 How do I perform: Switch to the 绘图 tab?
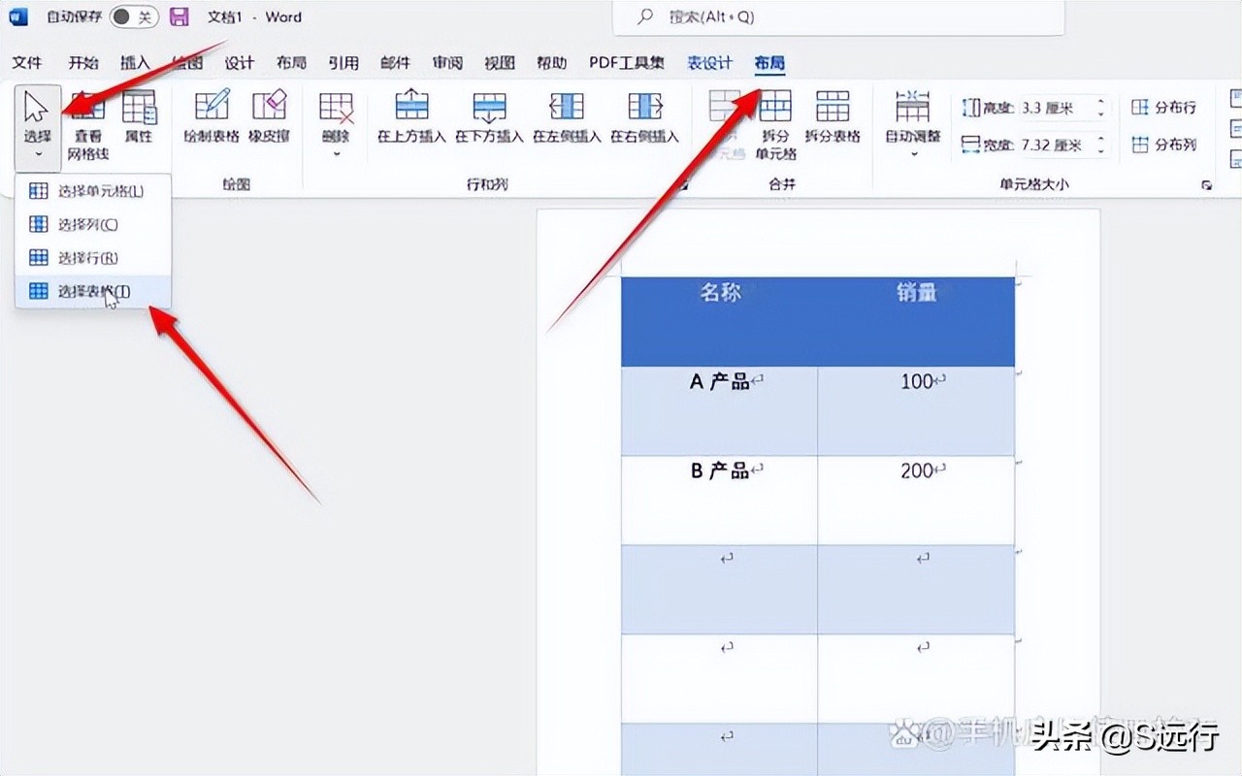tap(187, 63)
